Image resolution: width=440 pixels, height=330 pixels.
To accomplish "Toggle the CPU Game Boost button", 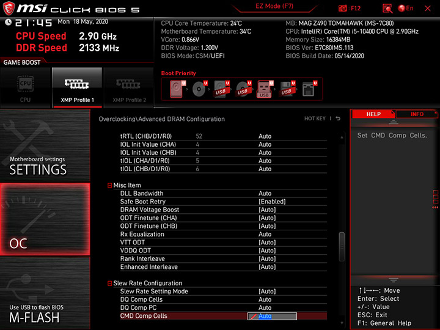I will (x=25, y=87).
